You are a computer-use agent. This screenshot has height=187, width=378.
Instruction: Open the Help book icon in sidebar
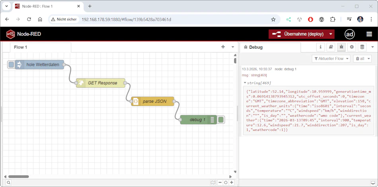point(331,47)
